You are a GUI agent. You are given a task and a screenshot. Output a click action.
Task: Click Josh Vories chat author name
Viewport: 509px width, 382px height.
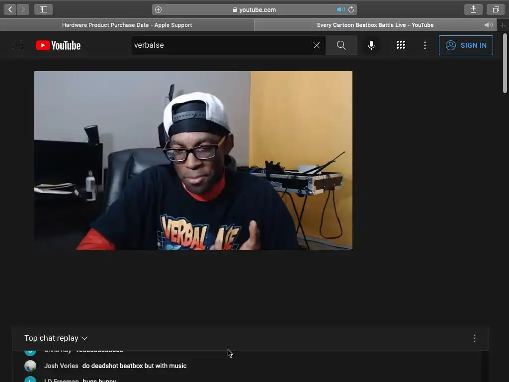click(61, 366)
